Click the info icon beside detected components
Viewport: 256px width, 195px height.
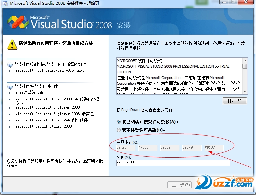[x=10, y=65]
